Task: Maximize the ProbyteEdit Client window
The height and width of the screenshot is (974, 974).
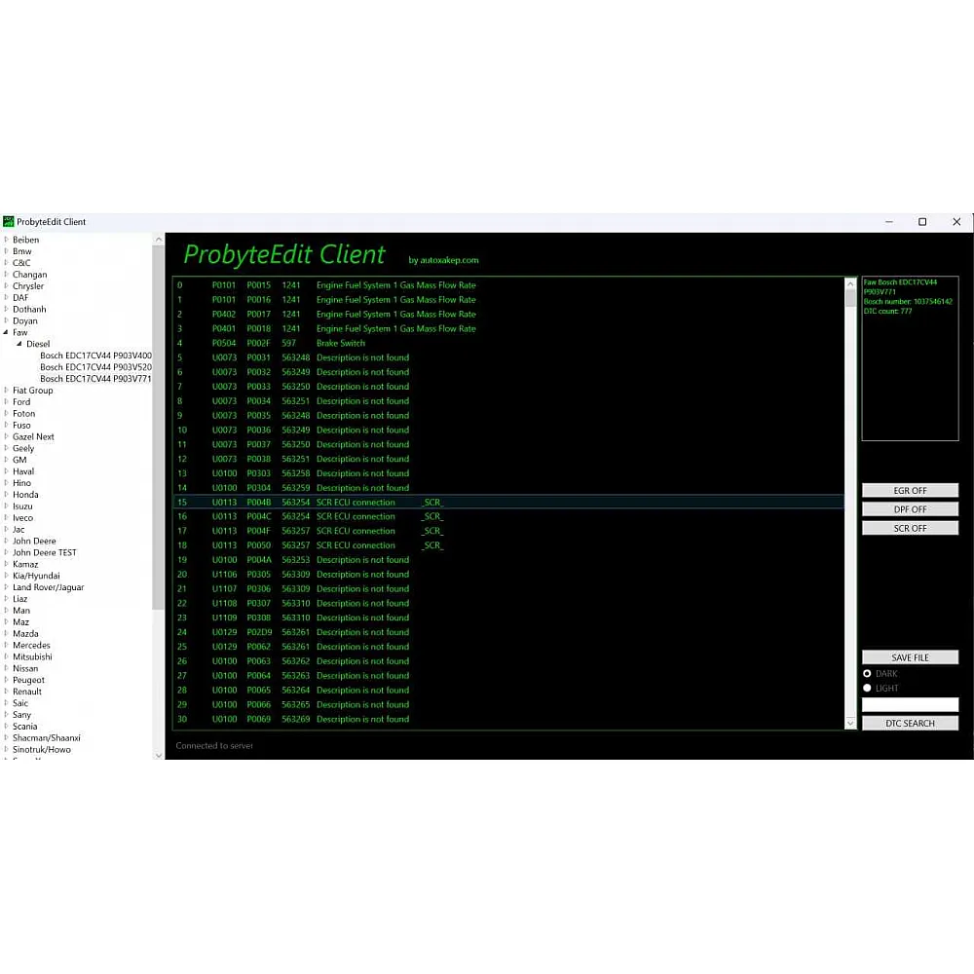Action: coord(922,222)
